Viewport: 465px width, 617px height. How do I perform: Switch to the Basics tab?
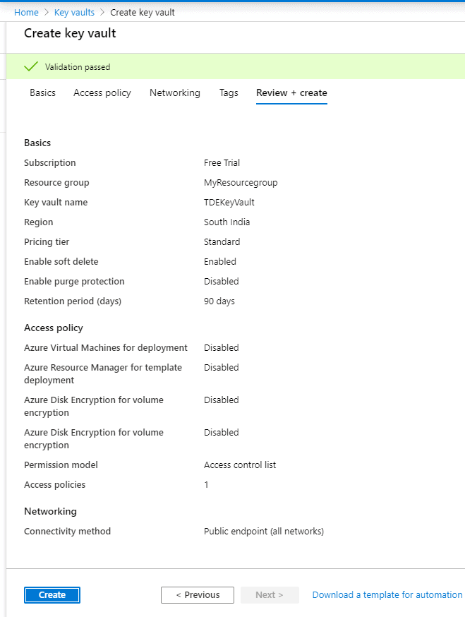[42, 92]
